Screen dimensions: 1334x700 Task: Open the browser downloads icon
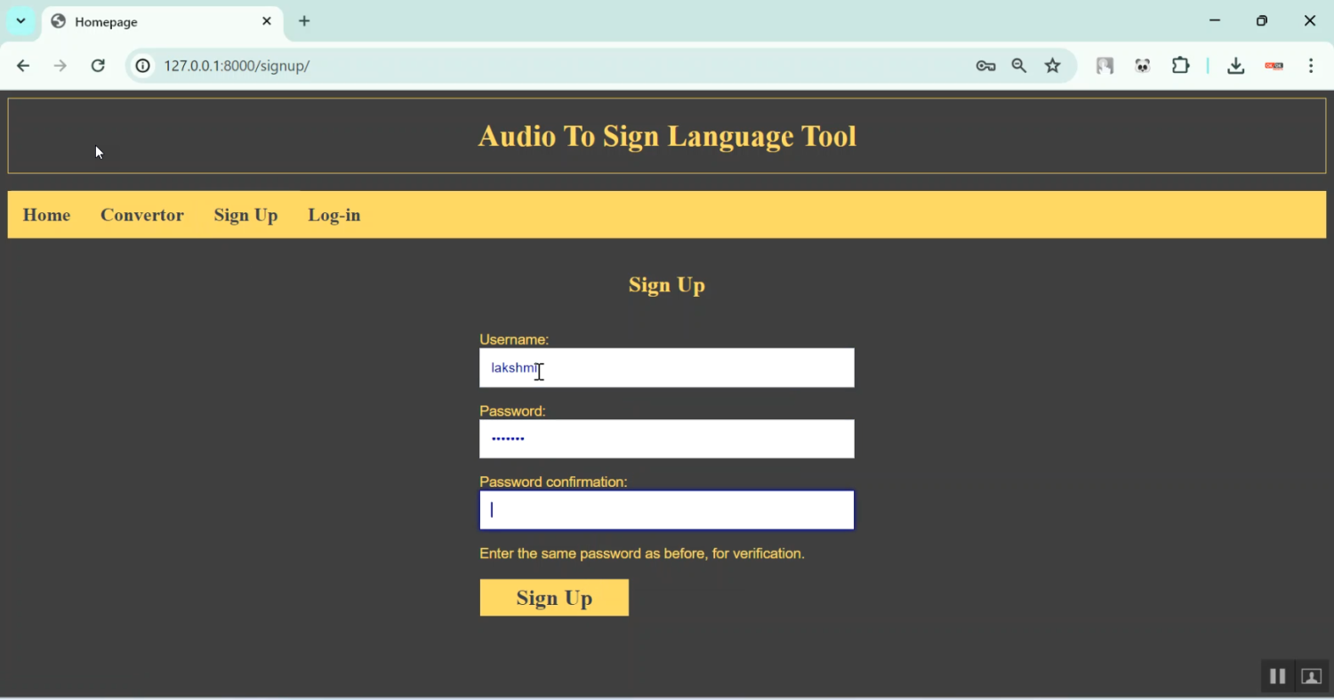click(x=1235, y=66)
